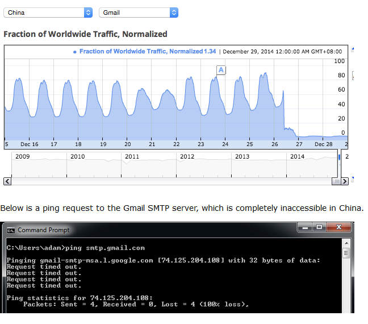The width and height of the screenshot is (368, 324).
Task: Click the 27 date axis label
Action: [299, 144]
